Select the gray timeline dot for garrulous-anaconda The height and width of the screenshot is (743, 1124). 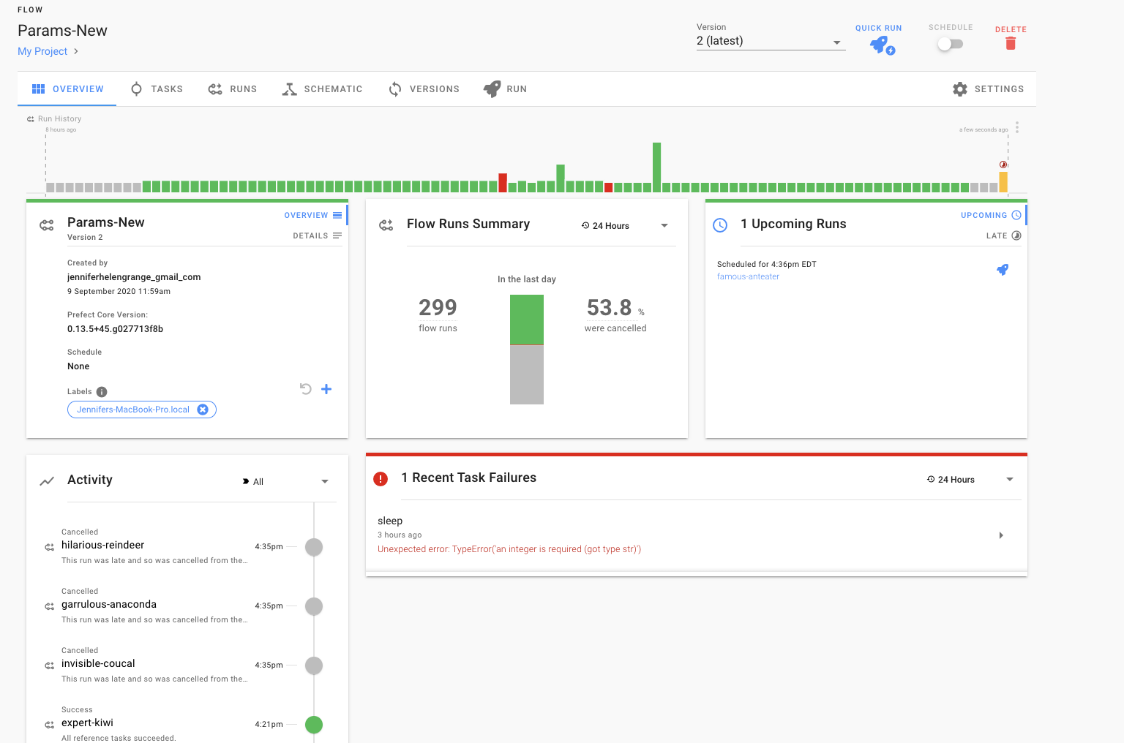click(x=314, y=606)
